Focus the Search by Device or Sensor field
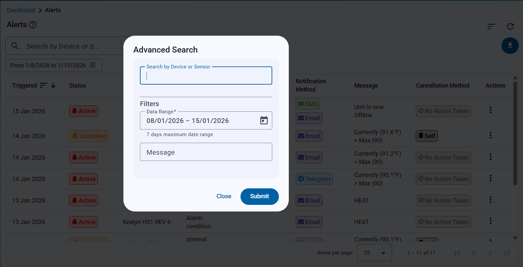The image size is (523, 267). point(206,76)
